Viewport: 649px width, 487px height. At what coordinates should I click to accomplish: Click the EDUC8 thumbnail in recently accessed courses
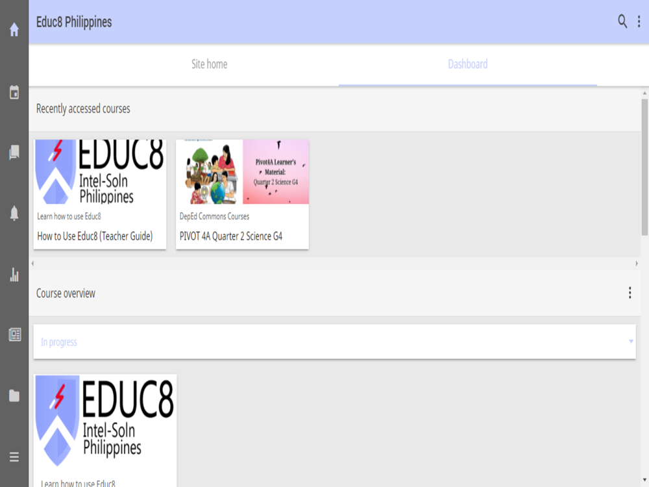[100, 171]
